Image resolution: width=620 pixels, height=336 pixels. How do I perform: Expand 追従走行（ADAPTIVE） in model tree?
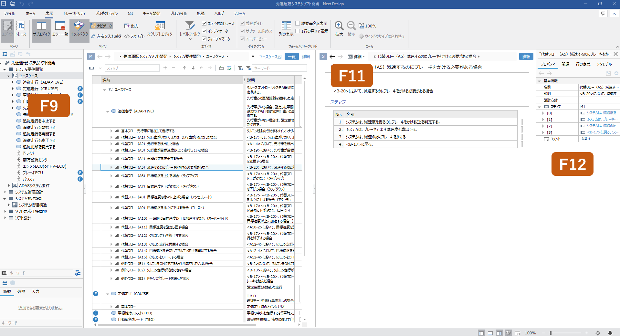pyautogui.click(x=13, y=82)
